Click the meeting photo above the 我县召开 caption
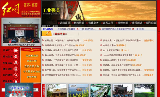Image resolution: width=160 pixels, height=97 pixels. click(21, 31)
